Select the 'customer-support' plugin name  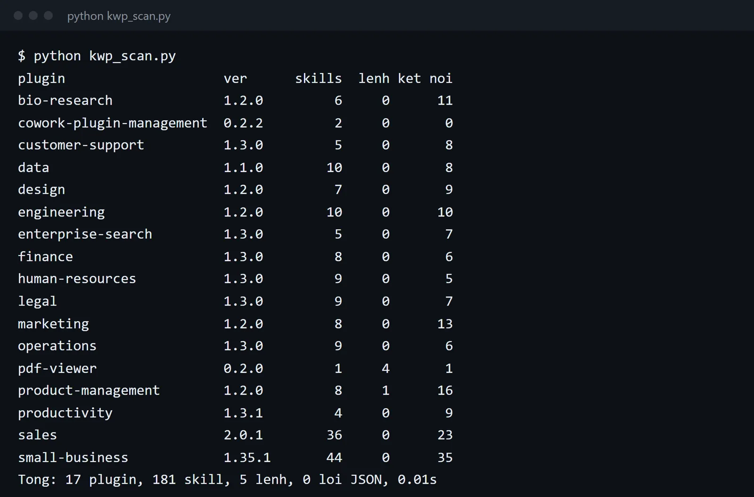[x=81, y=145]
